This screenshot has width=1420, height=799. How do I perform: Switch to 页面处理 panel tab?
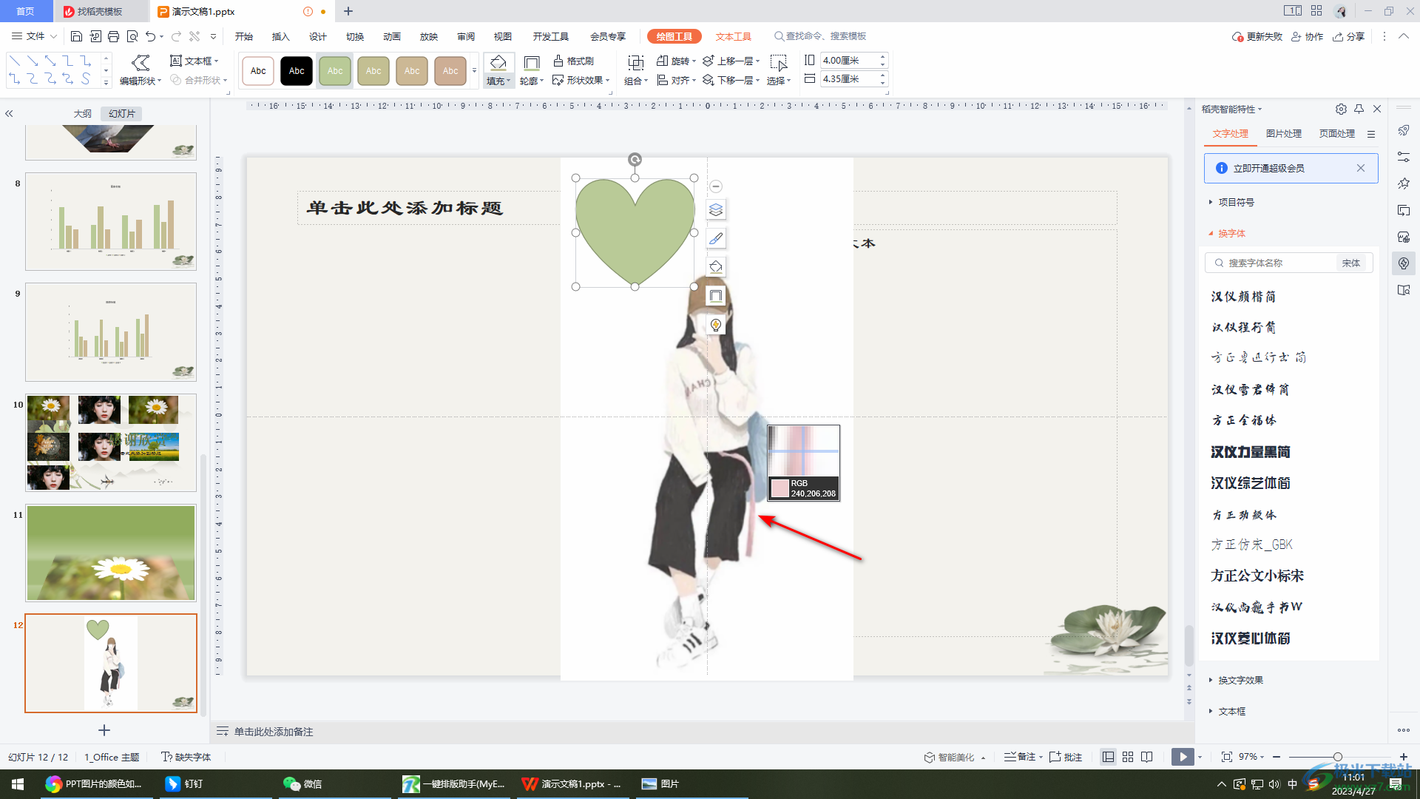[x=1337, y=134]
